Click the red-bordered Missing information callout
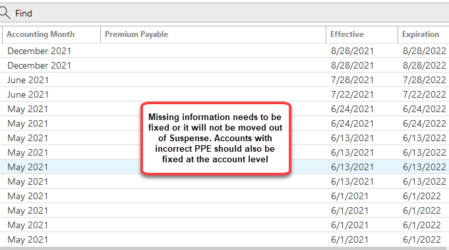Viewport: 449px width, 250px height. tap(216, 138)
